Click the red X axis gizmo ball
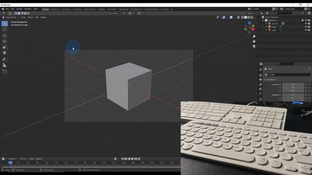This screenshot has height=175, width=312. click(x=253, y=29)
